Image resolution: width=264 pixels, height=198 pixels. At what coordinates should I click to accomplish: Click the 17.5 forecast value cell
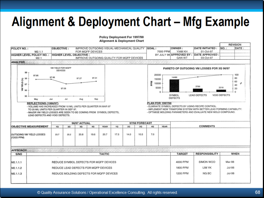(x=117, y=134)
